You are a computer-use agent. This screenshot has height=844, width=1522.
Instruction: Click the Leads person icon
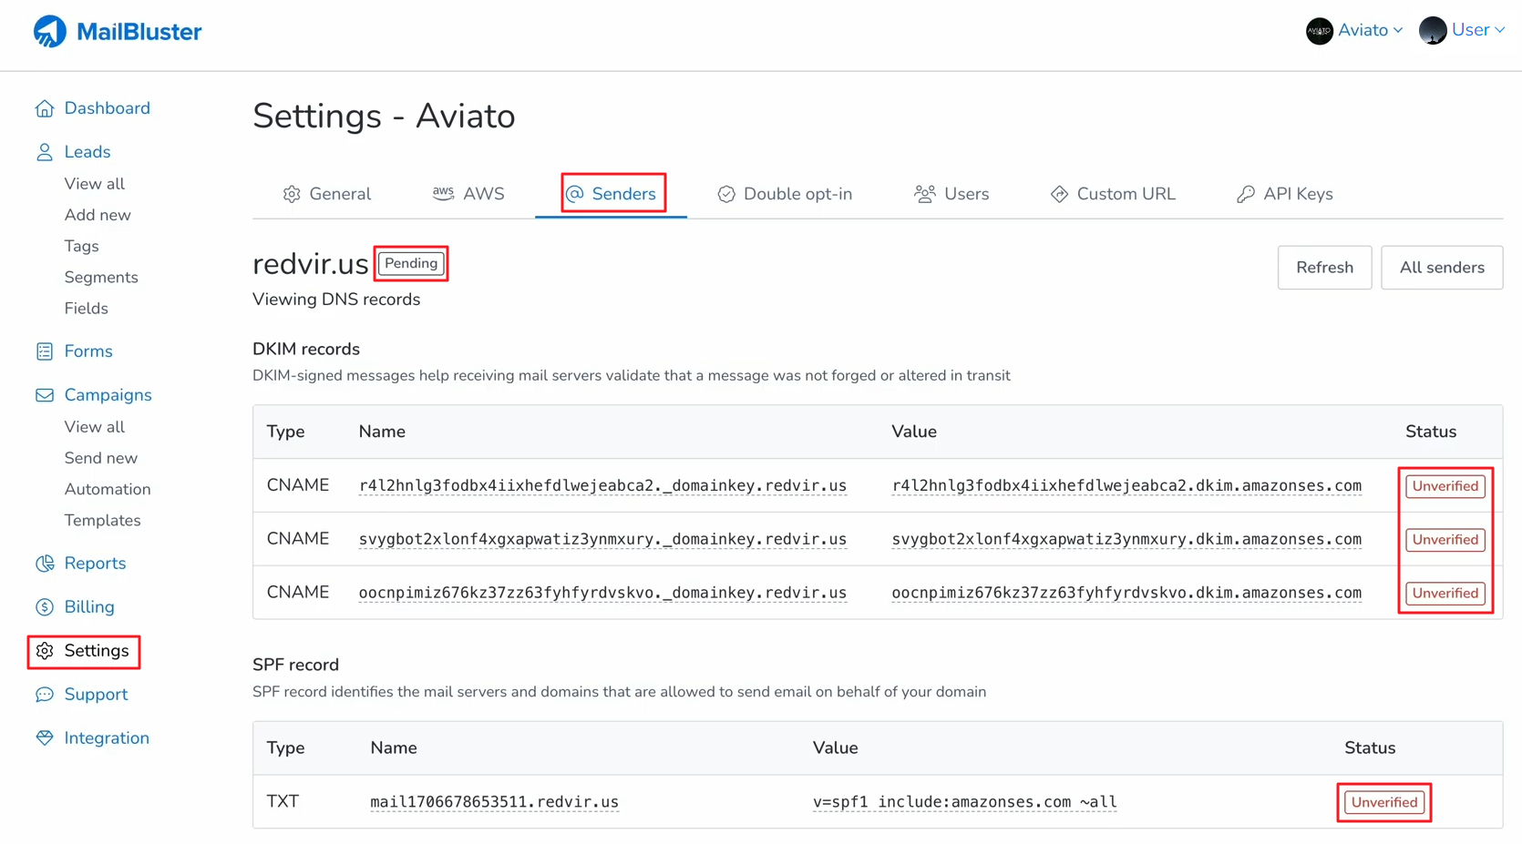coord(45,152)
